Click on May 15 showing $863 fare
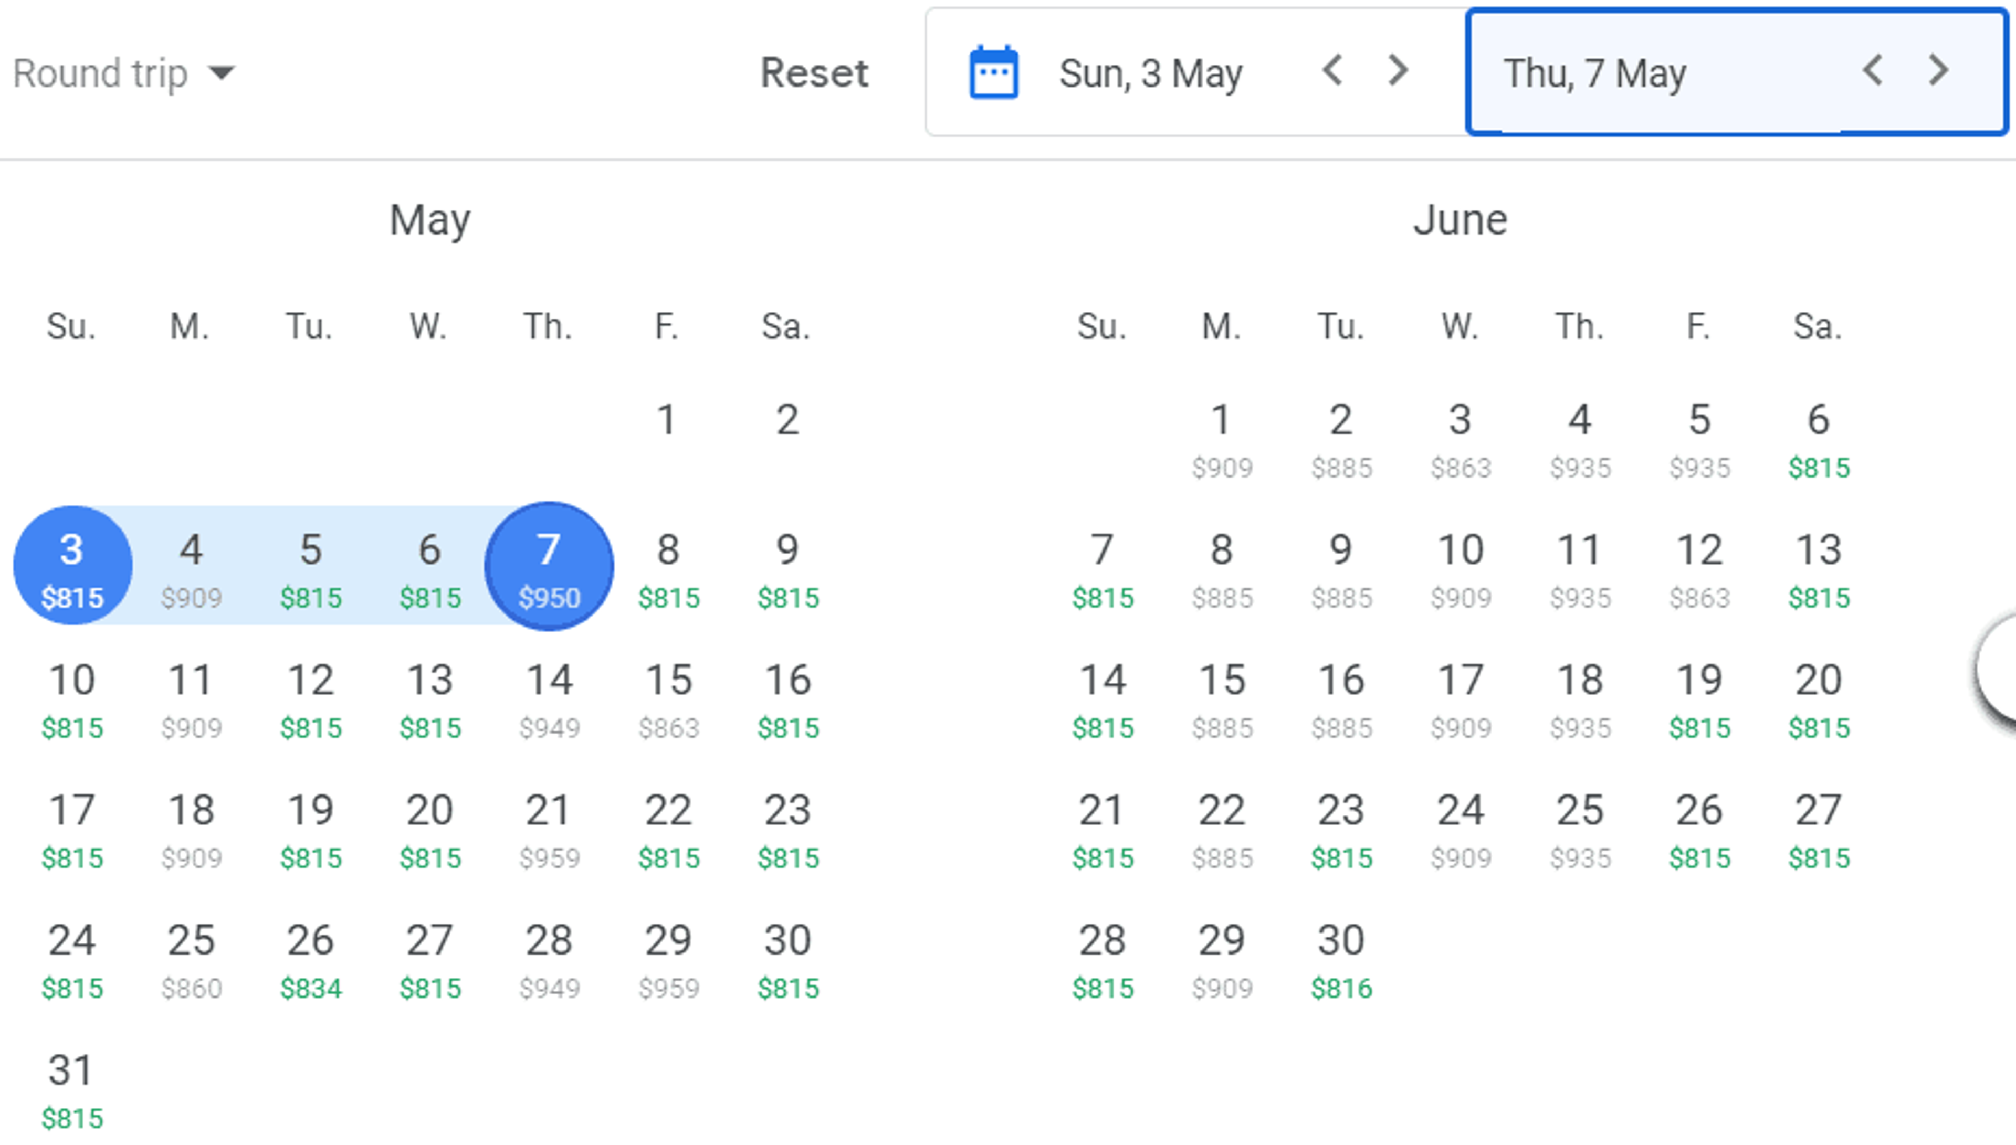2016x1145 pixels. click(669, 699)
